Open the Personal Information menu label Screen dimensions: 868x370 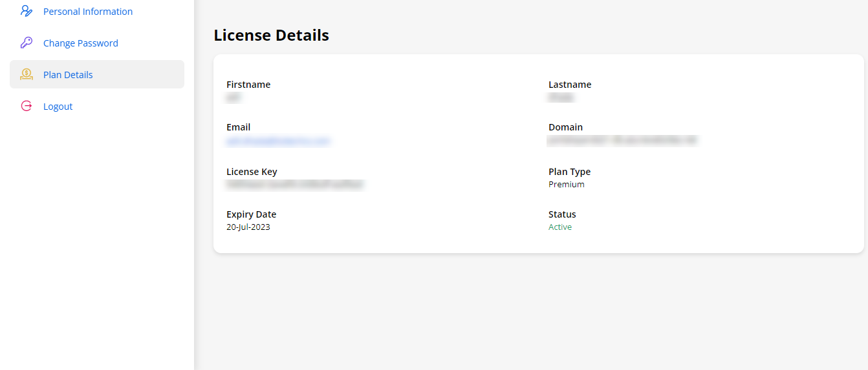point(88,12)
